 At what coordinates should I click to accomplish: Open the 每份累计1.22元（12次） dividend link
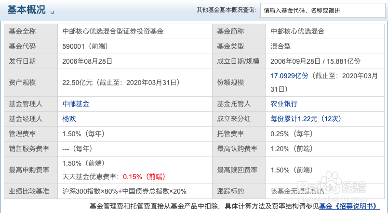click(308, 119)
